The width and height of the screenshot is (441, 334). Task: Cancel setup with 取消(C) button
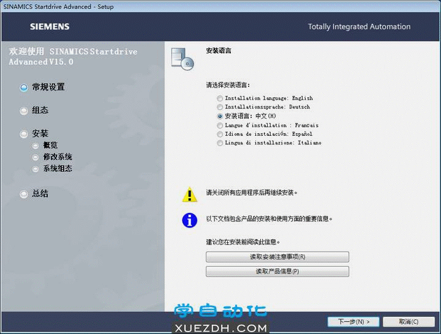pyautogui.click(x=409, y=322)
